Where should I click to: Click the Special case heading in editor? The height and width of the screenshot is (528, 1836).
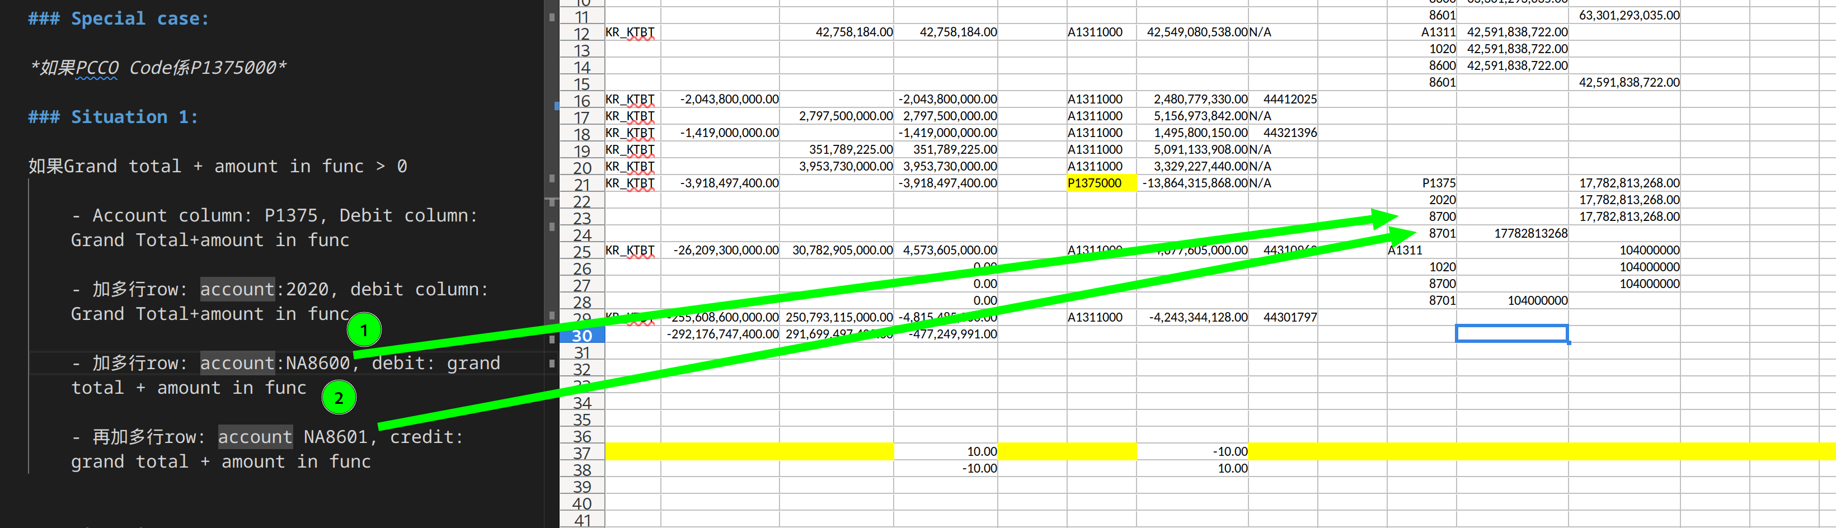[118, 18]
